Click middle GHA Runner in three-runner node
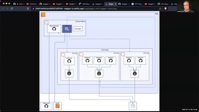The image size is (199, 112). pos(99,61)
